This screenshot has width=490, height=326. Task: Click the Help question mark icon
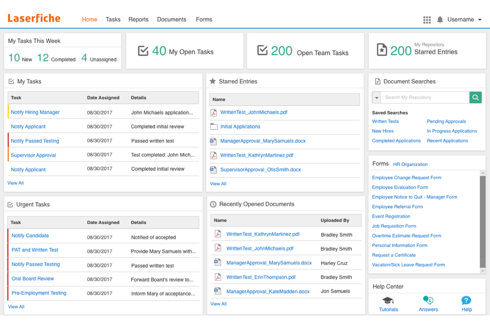click(x=466, y=300)
